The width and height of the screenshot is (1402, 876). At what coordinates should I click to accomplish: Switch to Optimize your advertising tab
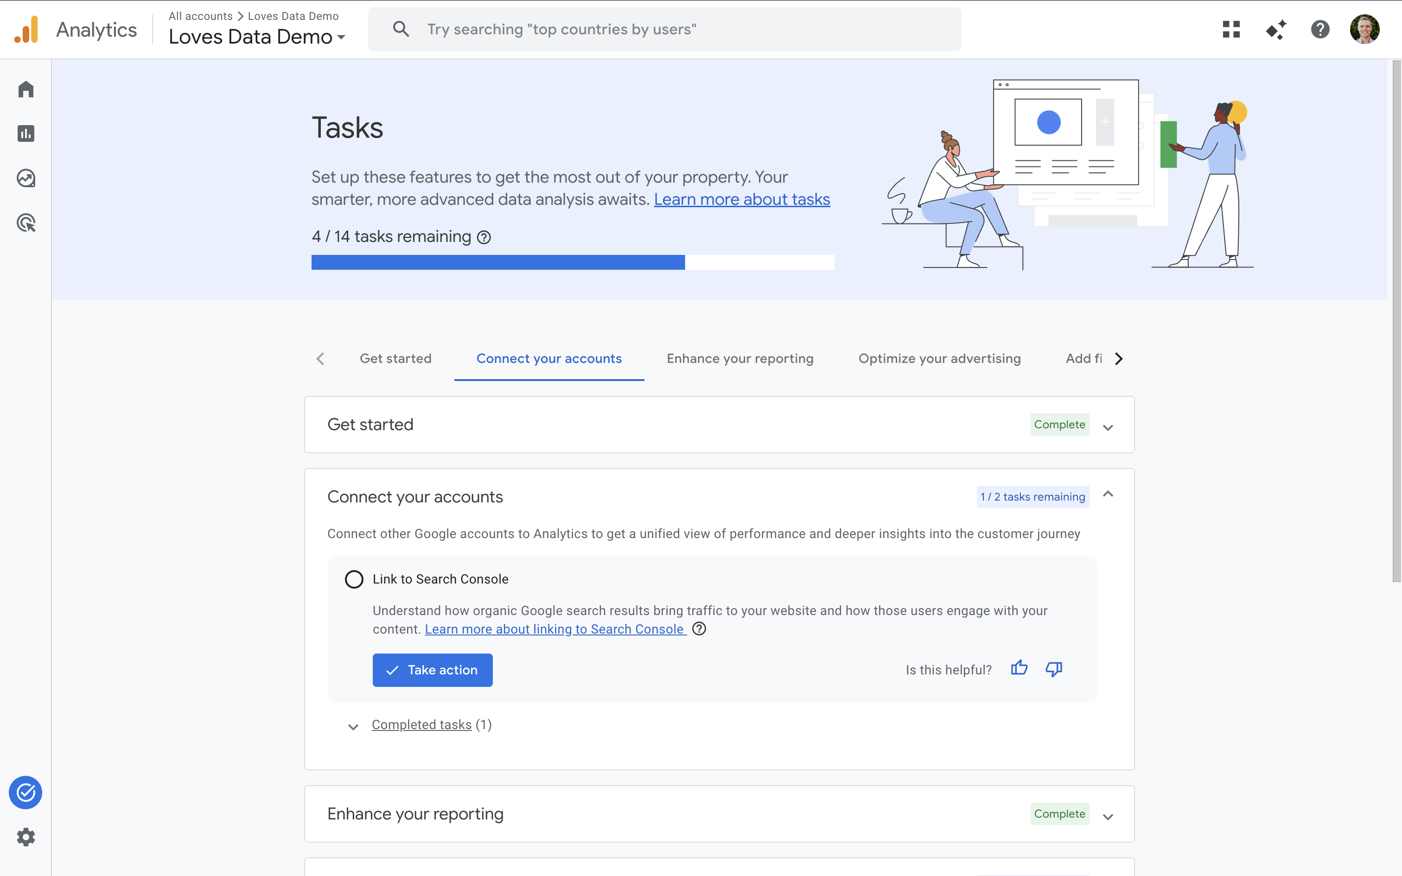click(939, 359)
